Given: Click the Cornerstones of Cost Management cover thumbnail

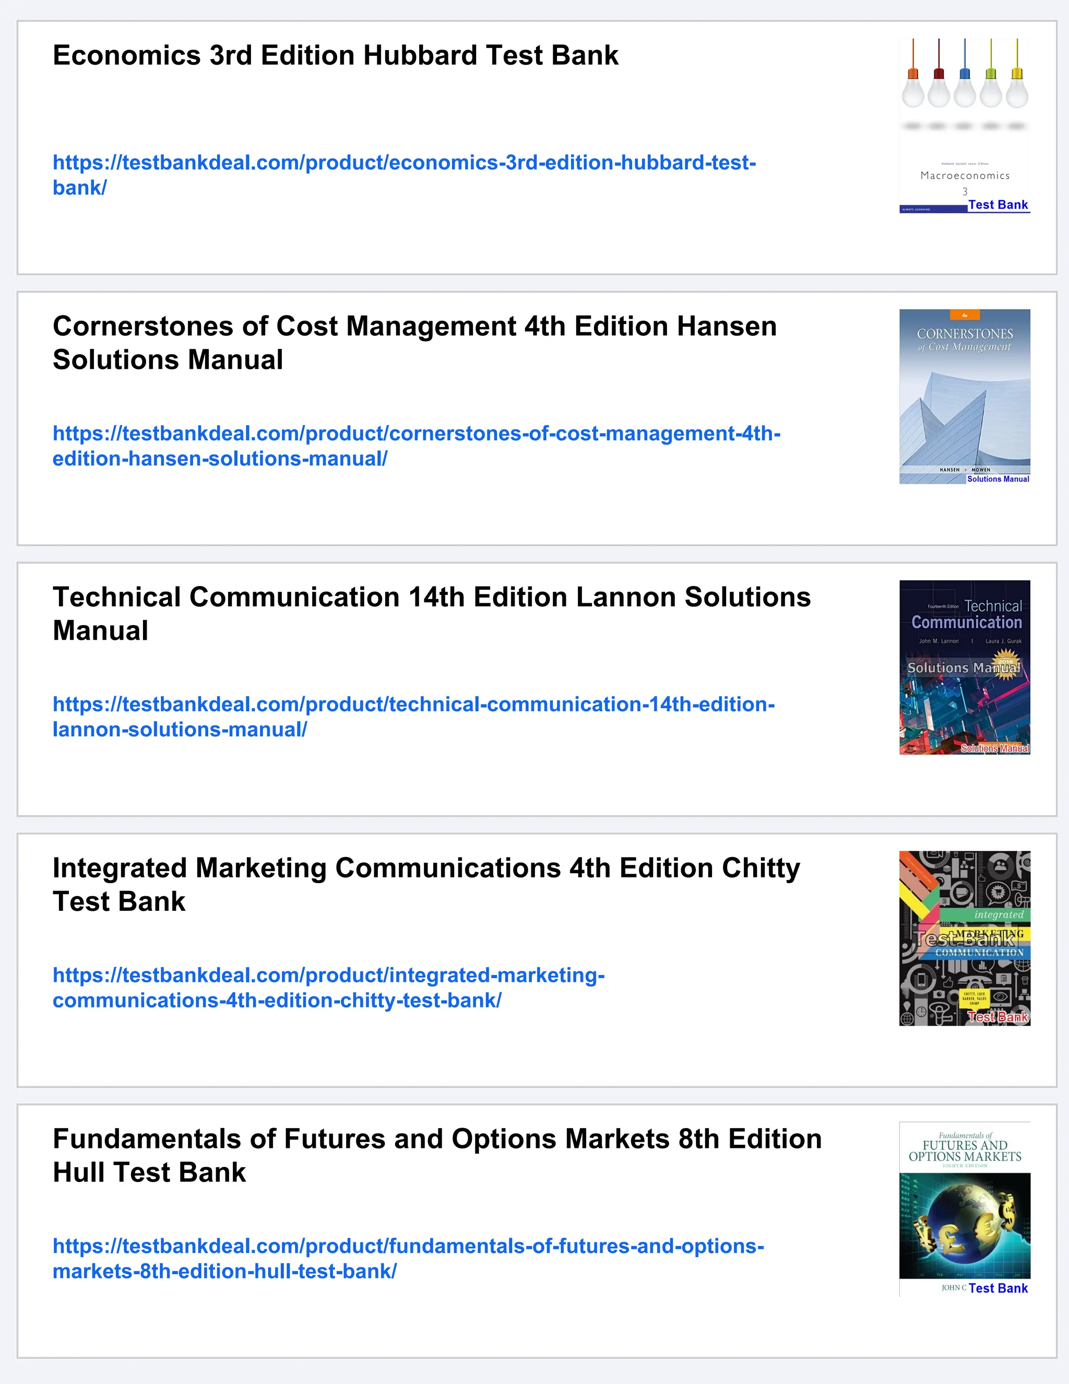Looking at the screenshot, I should pos(965,397).
